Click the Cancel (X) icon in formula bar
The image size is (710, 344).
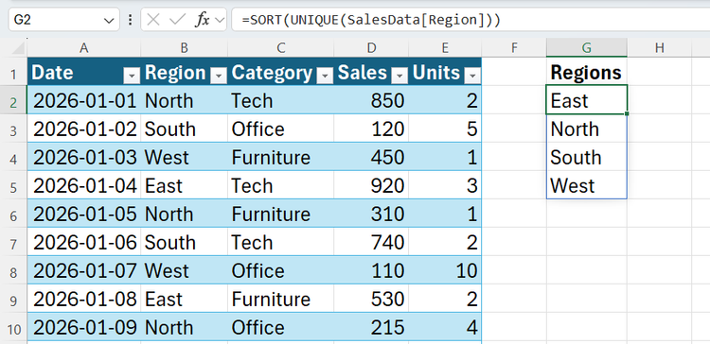(x=153, y=20)
